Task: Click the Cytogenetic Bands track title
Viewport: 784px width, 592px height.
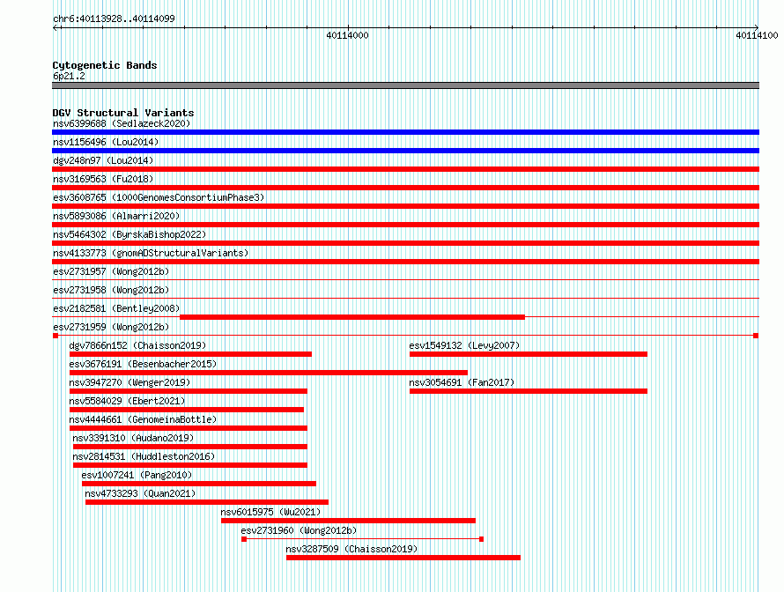Action: [105, 65]
